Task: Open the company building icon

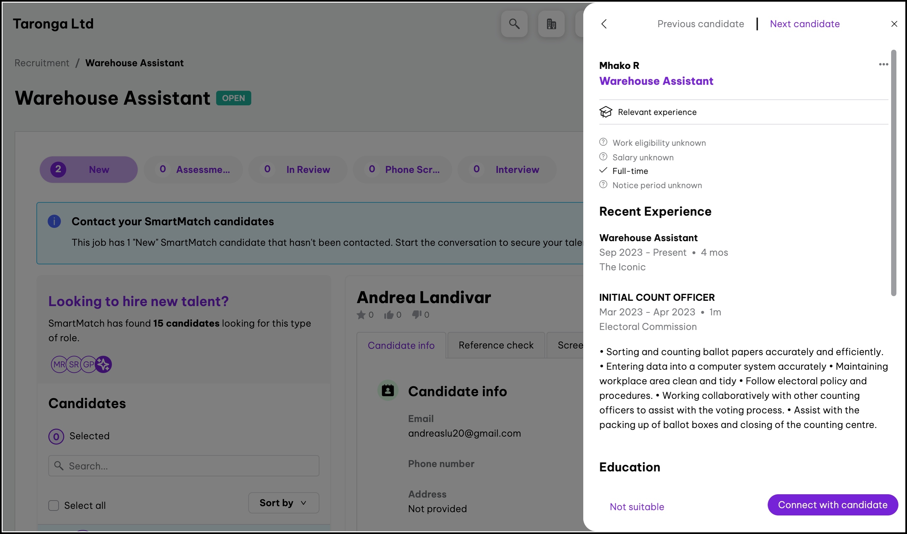Action: pyautogui.click(x=551, y=24)
